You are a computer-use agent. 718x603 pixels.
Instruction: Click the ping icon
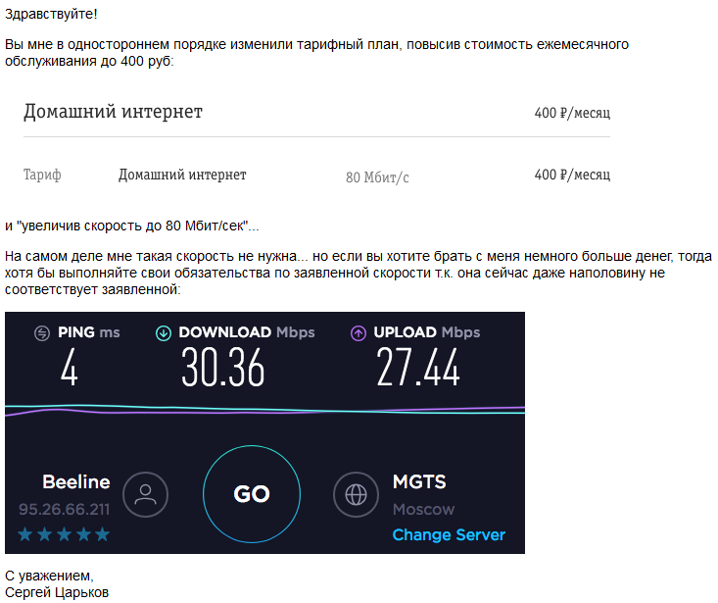[41, 333]
